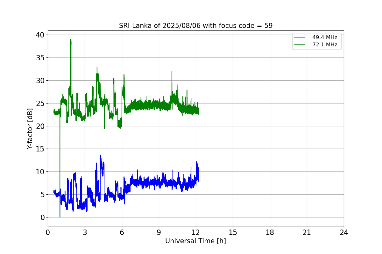Click the x-axis tick label 24
The image size is (382, 254).
tap(344, 232)
